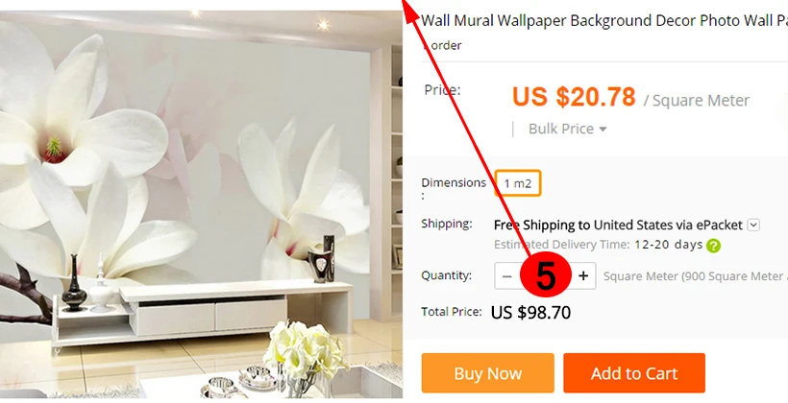
Task: Open the magnolia wallpaper product image
Action: [x=201, y=204]
